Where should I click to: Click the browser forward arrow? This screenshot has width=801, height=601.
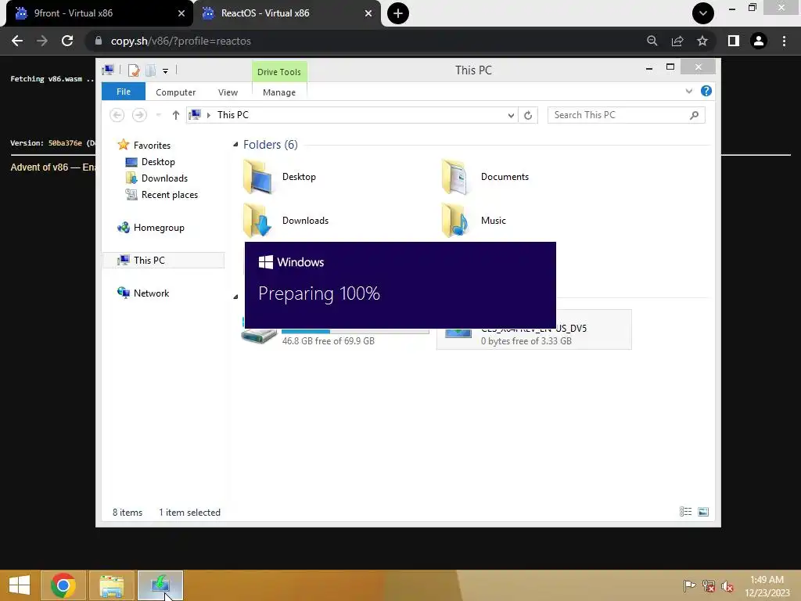pyautogui.click(x=42, y=41)
